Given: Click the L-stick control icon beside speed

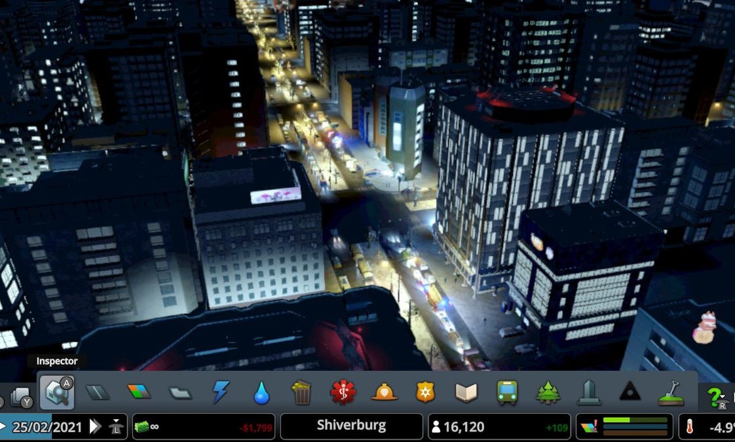Looking at the screenshot, I should click(116, 427).
